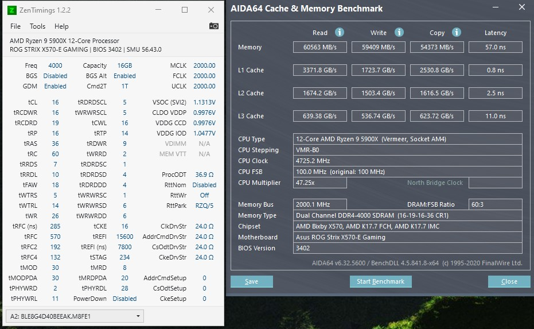Minimize the AIDA64 benchmark window
The width and height of the screenshot is (534, 329).
tap(496, 7)
